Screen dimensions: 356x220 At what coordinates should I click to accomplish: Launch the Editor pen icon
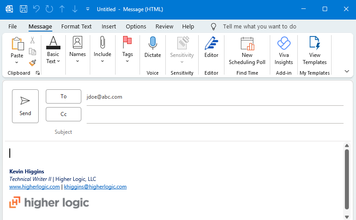(x=211, y=43)
